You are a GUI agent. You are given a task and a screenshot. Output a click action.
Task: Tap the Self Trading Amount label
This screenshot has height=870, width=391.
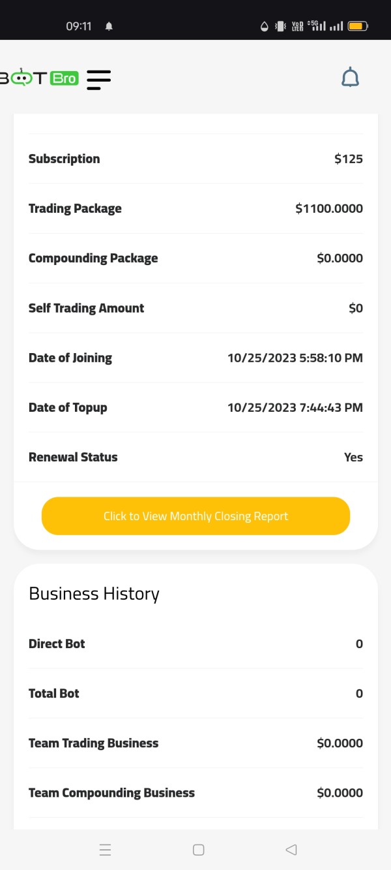[86, 308]
